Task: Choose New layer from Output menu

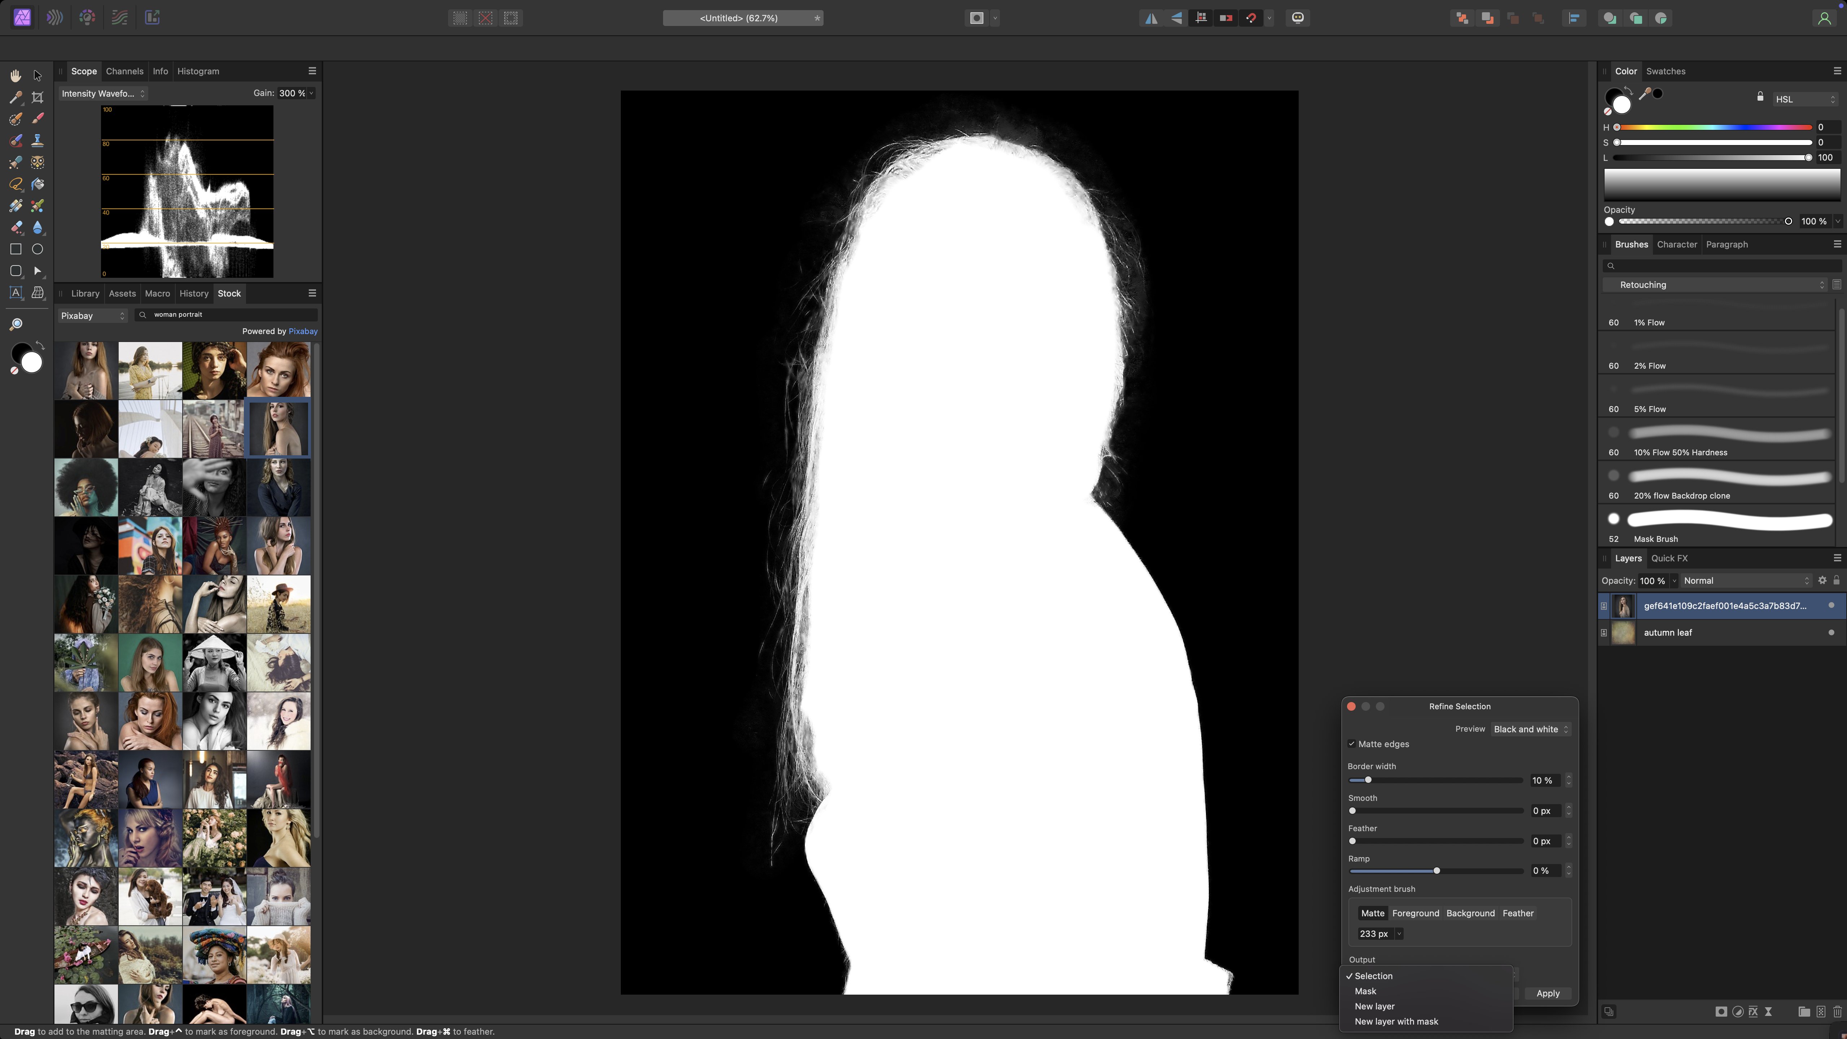Action: click(x=1426, y=1006)
